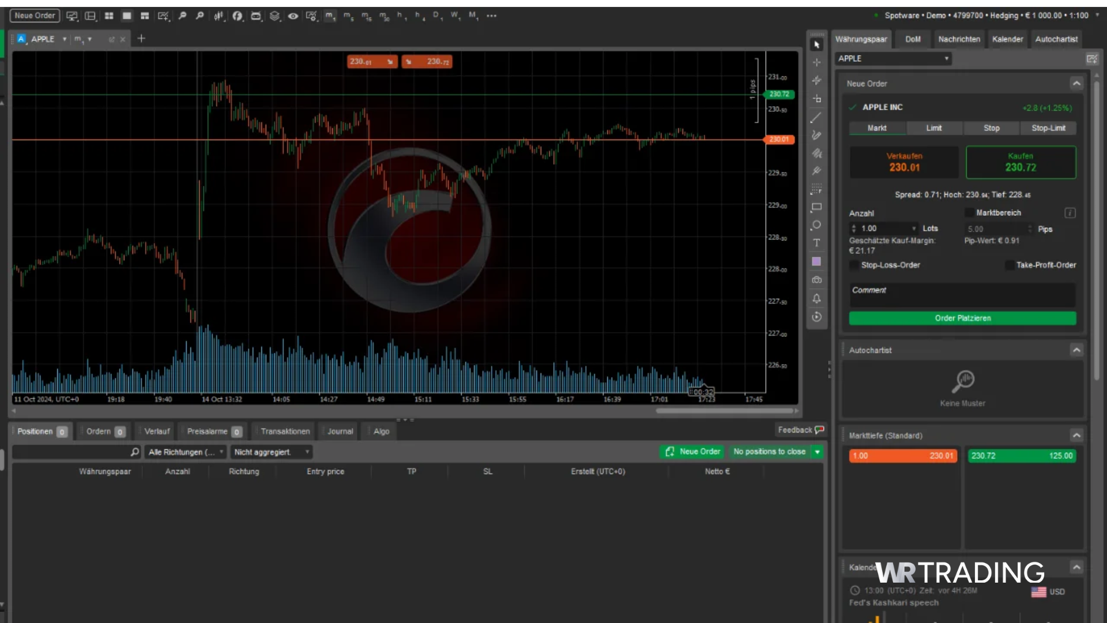Screen dimensions: 1107x623
Task: Click info icon next to Marktbereich
Action: coord(1070,213)
